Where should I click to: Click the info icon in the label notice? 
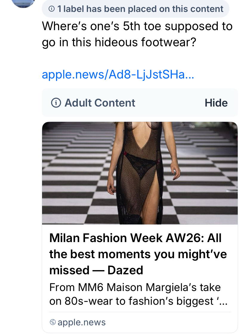coord(52,9)
